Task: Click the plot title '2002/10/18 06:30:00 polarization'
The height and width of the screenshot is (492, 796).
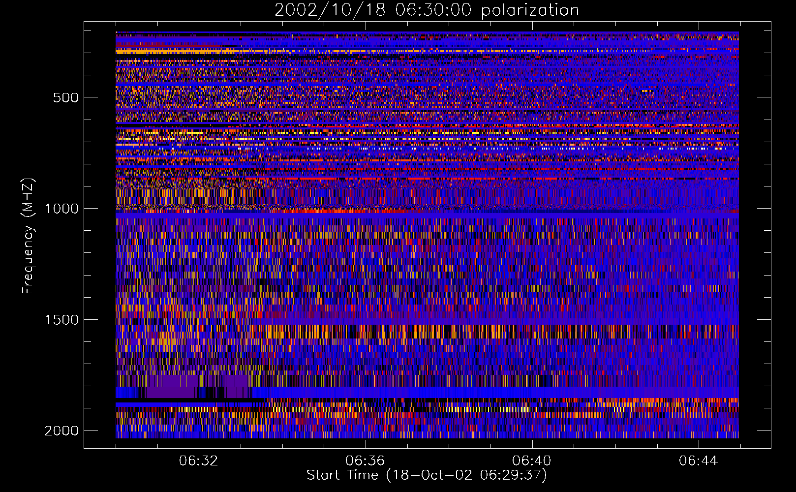Action: 427,10
